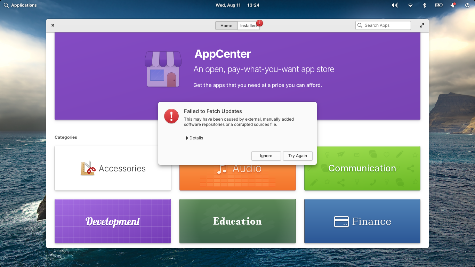The height and width of the screenshot is (267, 475).
Task: Click the Ignore button
Action: point(266,156)
